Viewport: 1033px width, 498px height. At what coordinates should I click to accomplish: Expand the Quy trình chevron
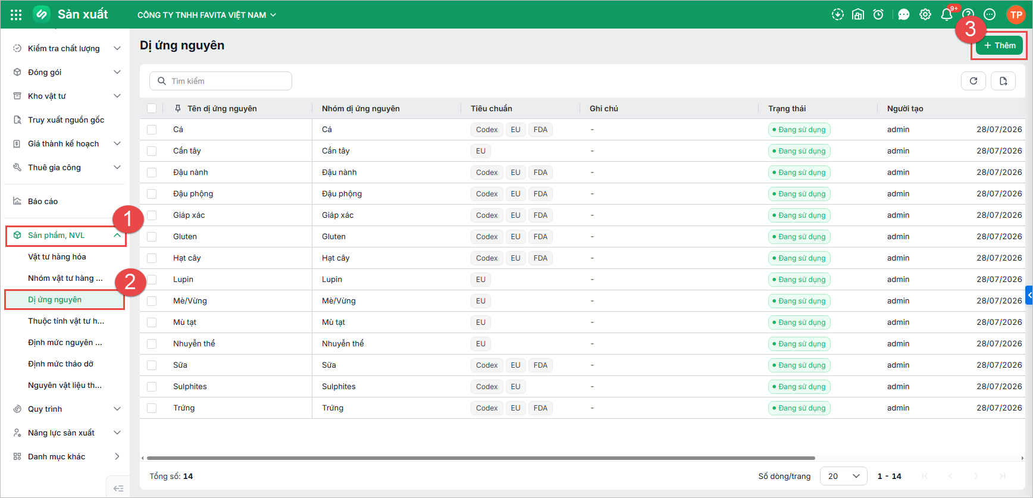tap(117, 409)
